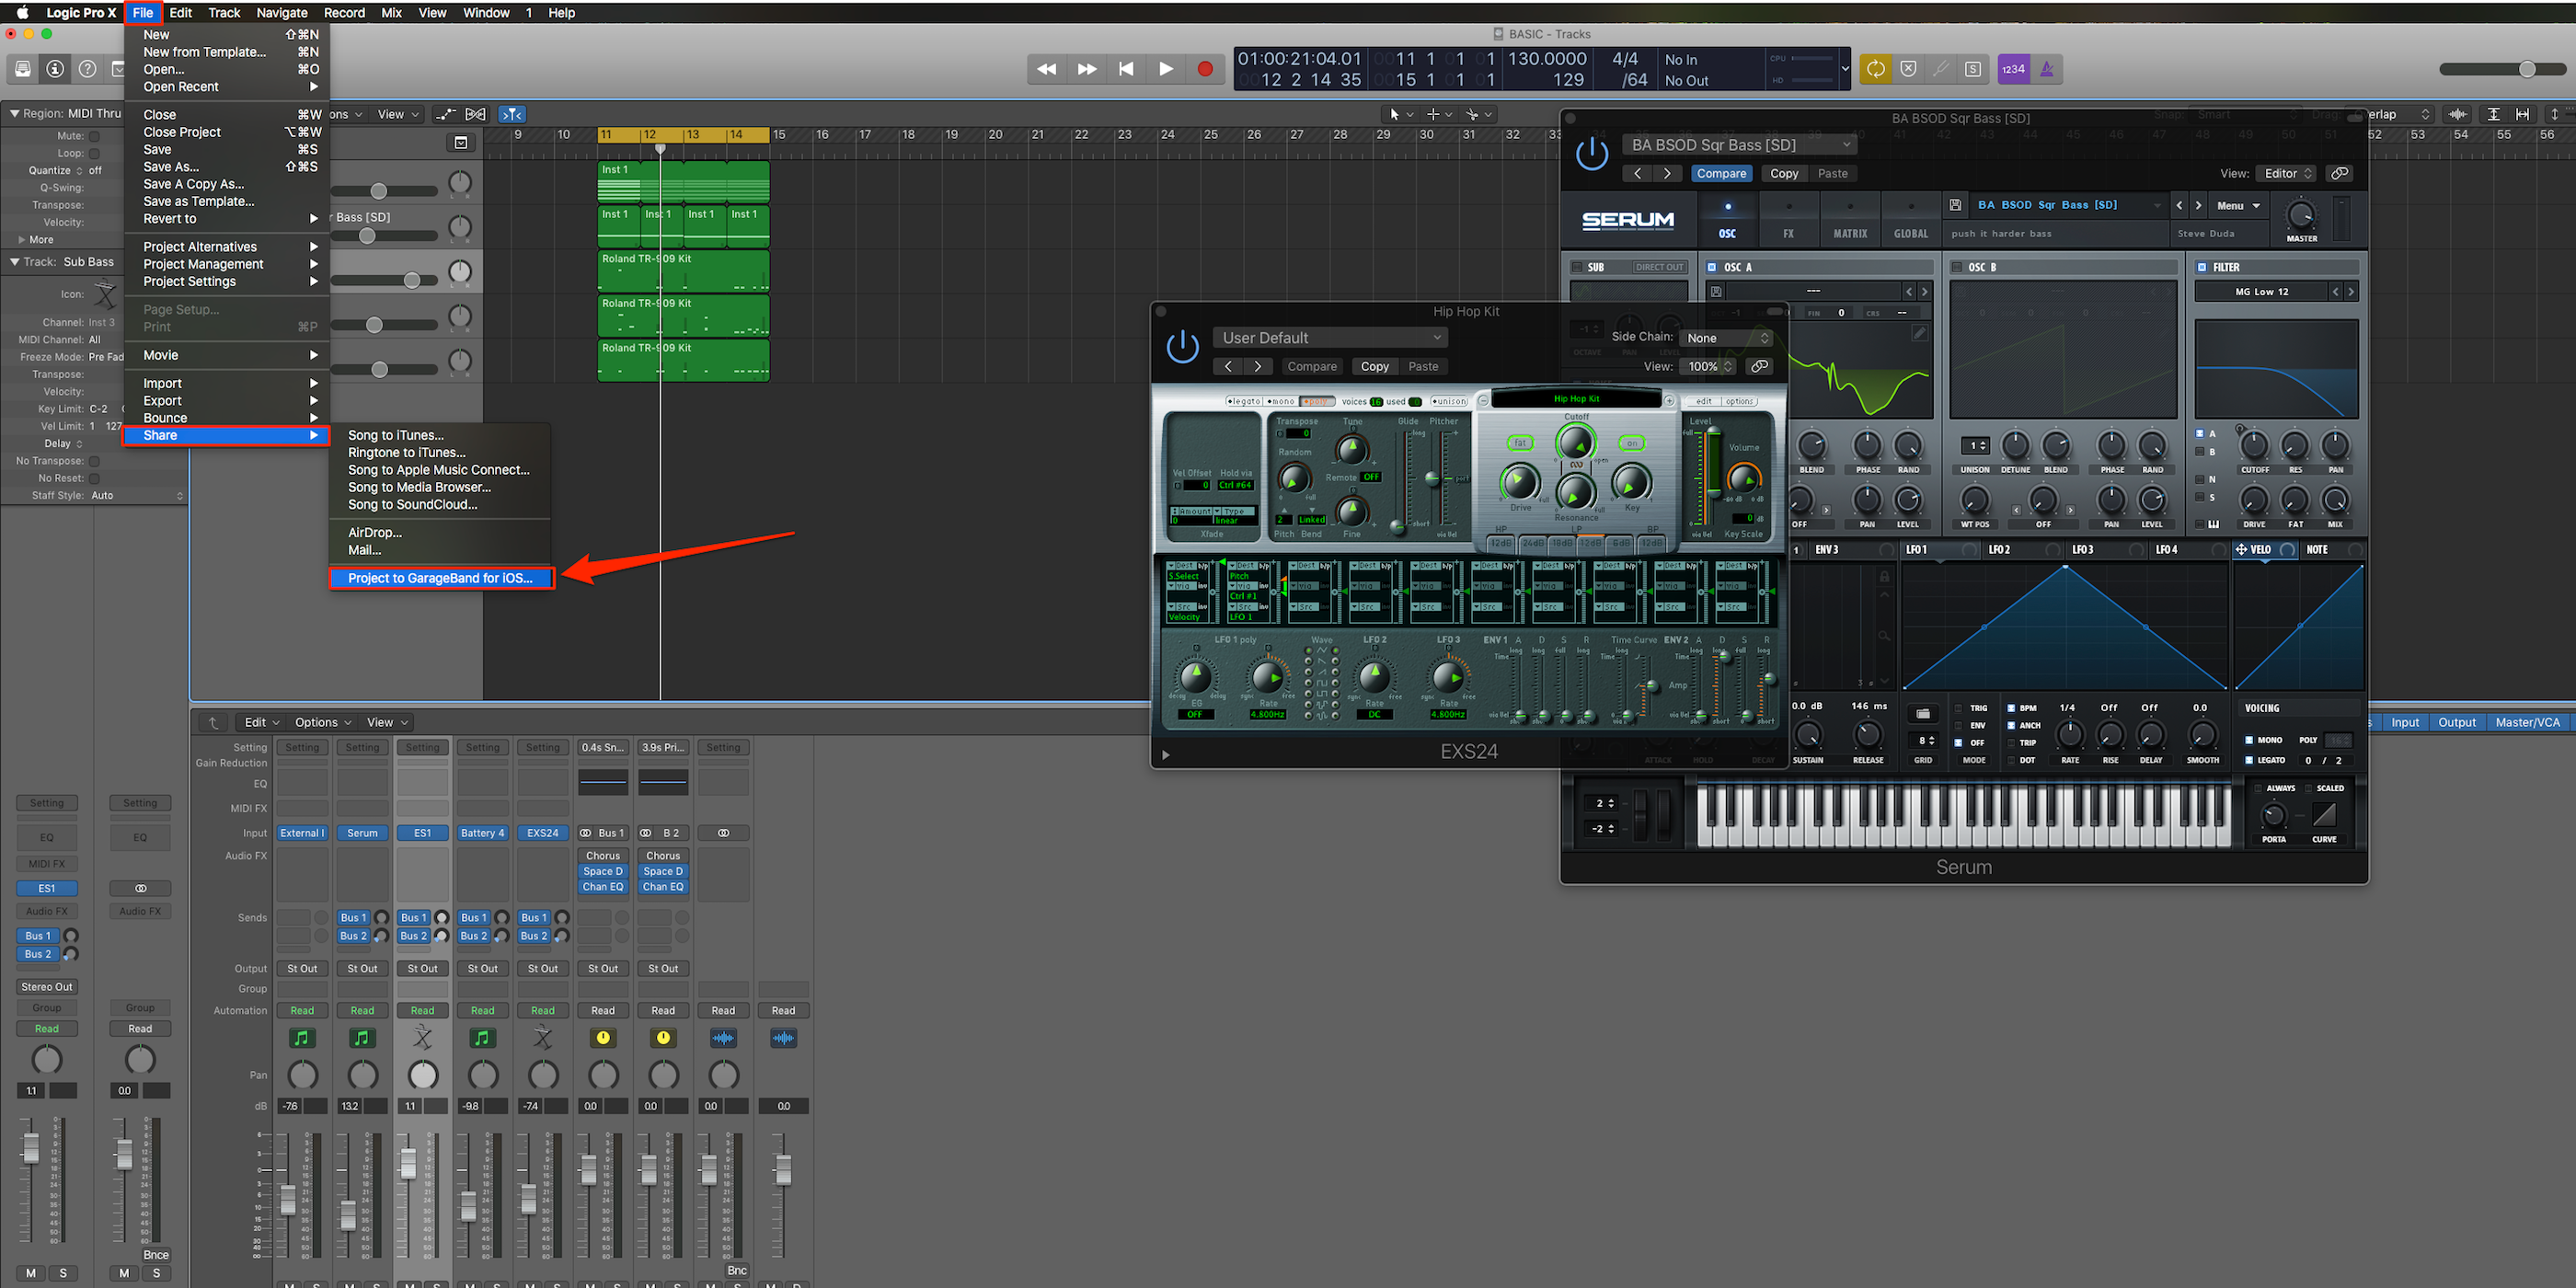This screenshot has height=1288, width=2576.
Task: Toggle the EXS24 plugin power button
Action: click(x=1182, y=347)
